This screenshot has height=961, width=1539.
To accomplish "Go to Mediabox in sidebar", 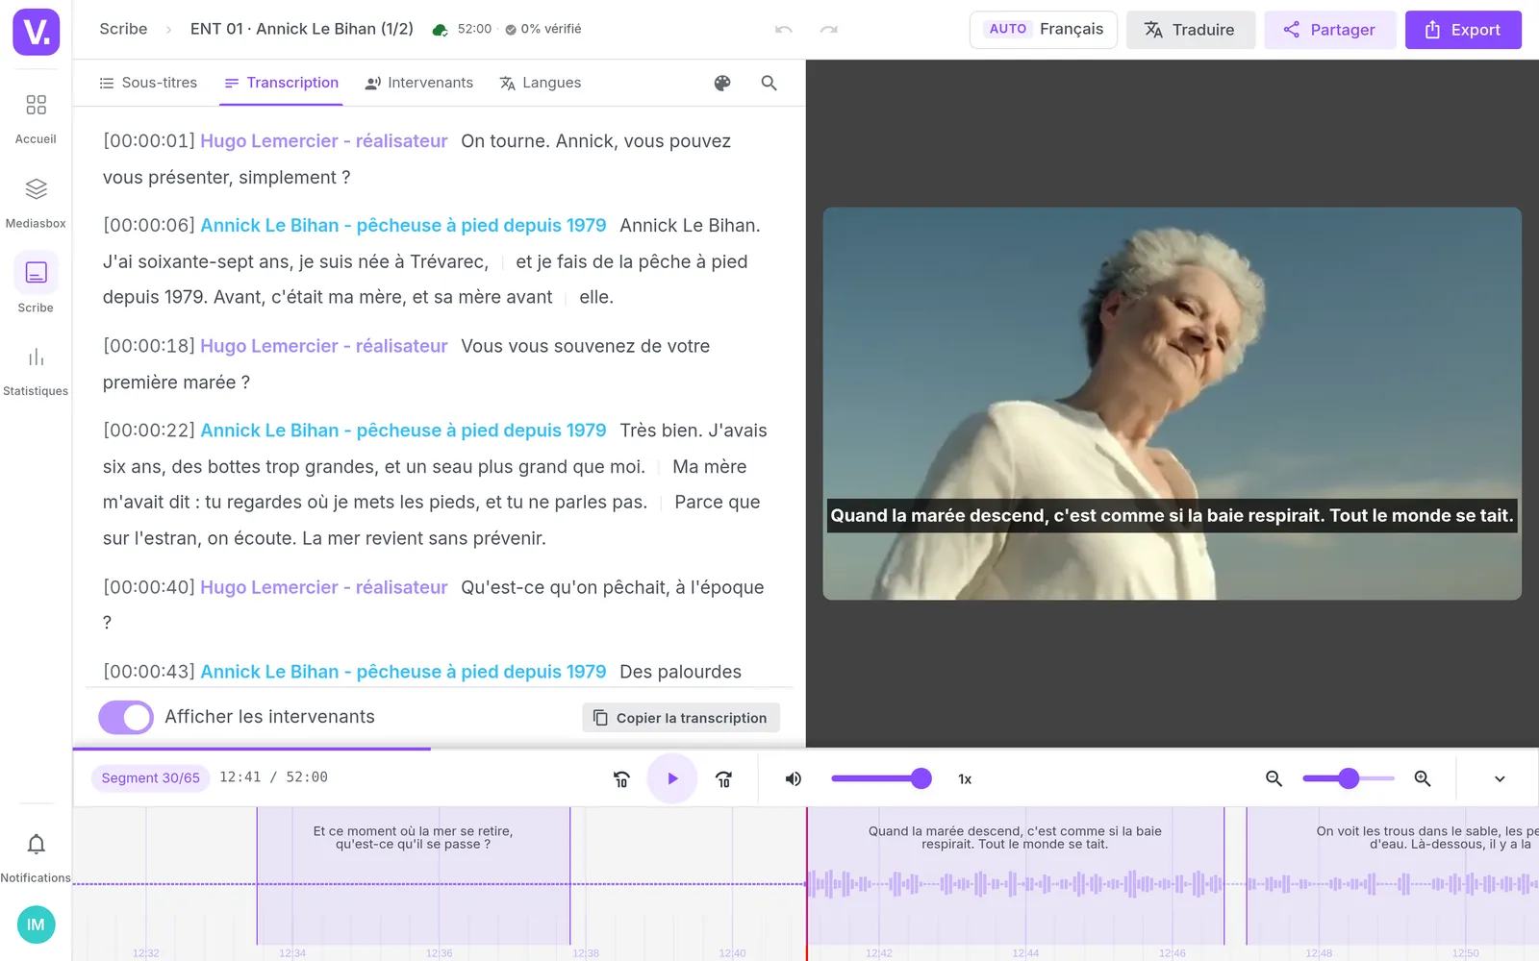I will tap(36, 202).
